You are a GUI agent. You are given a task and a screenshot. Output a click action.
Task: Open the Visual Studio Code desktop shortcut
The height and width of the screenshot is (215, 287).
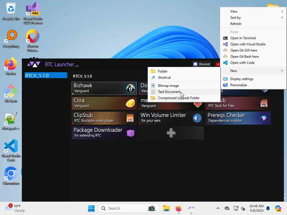pos(11,150)
